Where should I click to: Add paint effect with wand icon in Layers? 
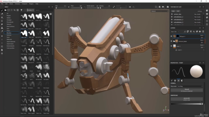coord(185,32)
